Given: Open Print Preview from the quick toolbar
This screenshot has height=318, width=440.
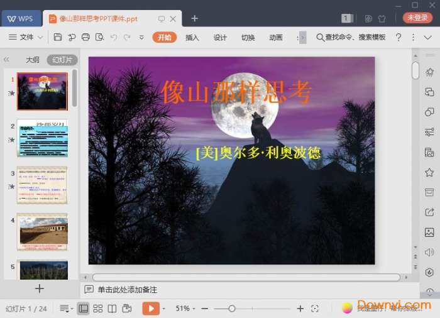Looking at the screenshot, I should pyautogui.click(x=99, y=38).
